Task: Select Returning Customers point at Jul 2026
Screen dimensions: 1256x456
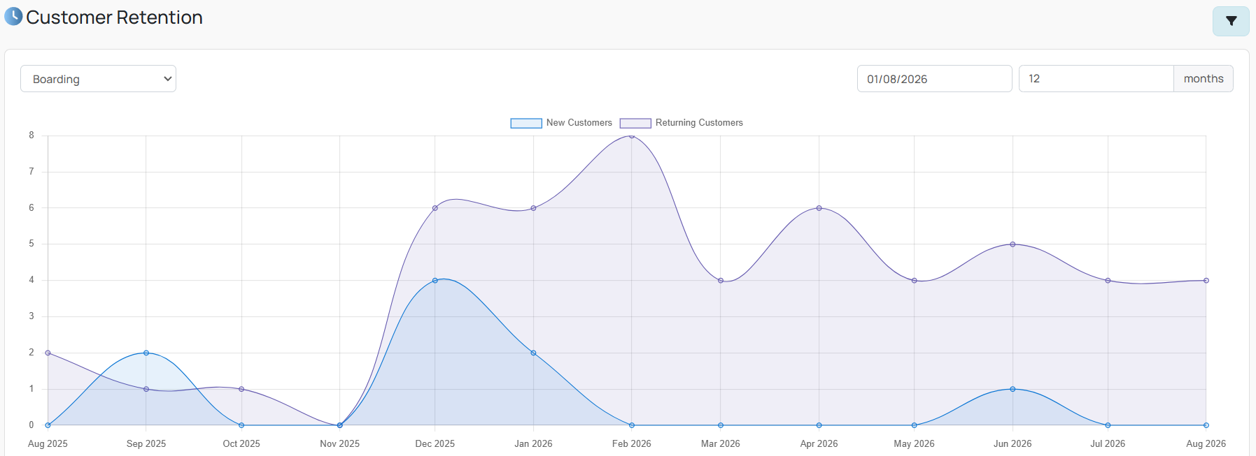Action: (x=1108, y=281)
